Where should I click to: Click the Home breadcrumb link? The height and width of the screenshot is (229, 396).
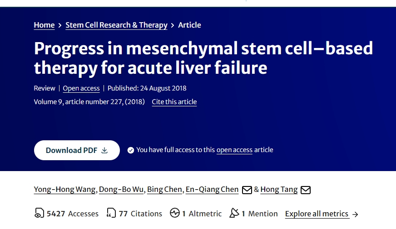(x=44, y=25)
